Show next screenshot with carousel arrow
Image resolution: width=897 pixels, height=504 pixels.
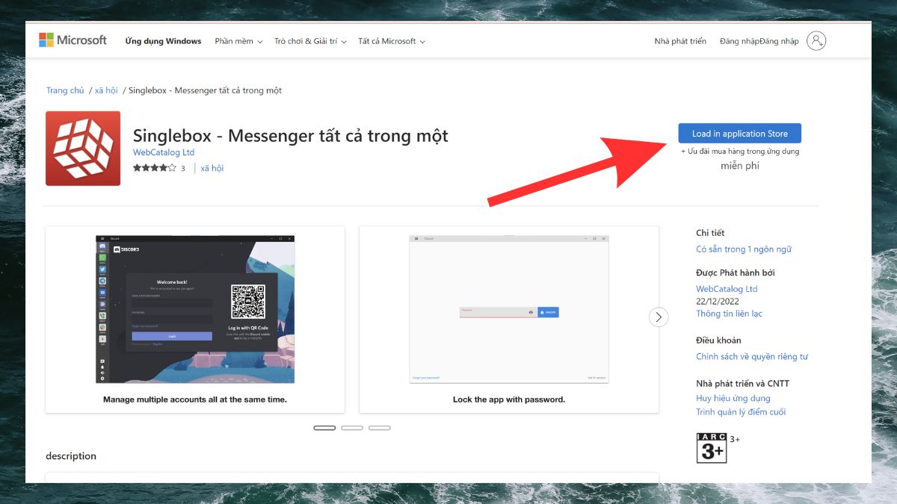tap(658, 317)
